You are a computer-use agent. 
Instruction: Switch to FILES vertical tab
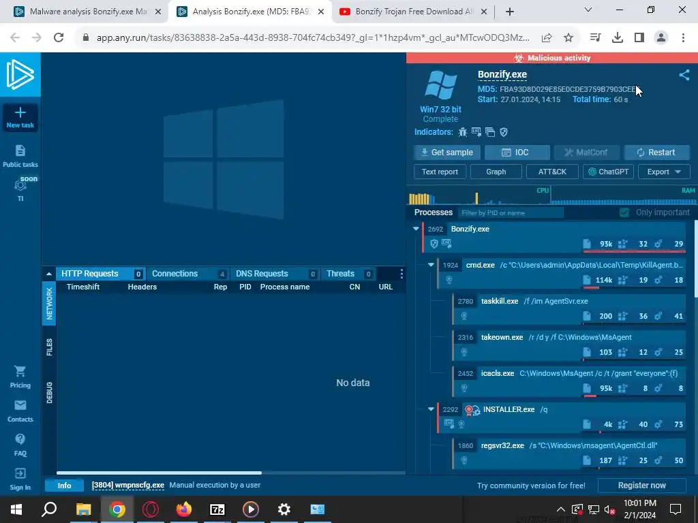[49, 347]
